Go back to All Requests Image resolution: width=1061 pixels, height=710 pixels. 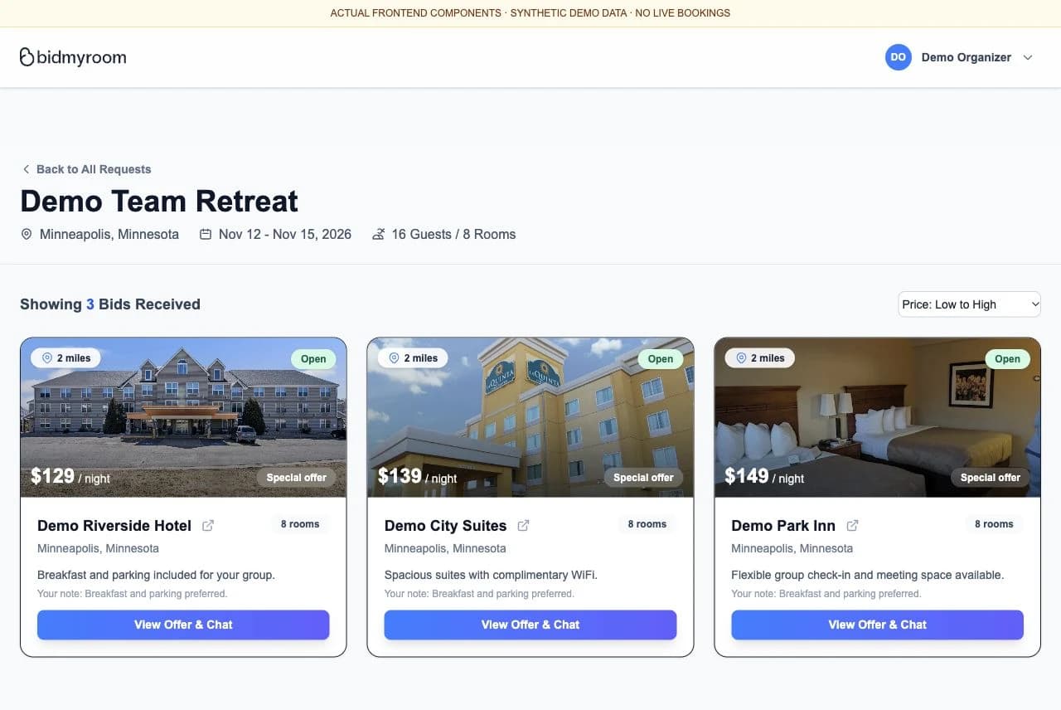[85, 169]
